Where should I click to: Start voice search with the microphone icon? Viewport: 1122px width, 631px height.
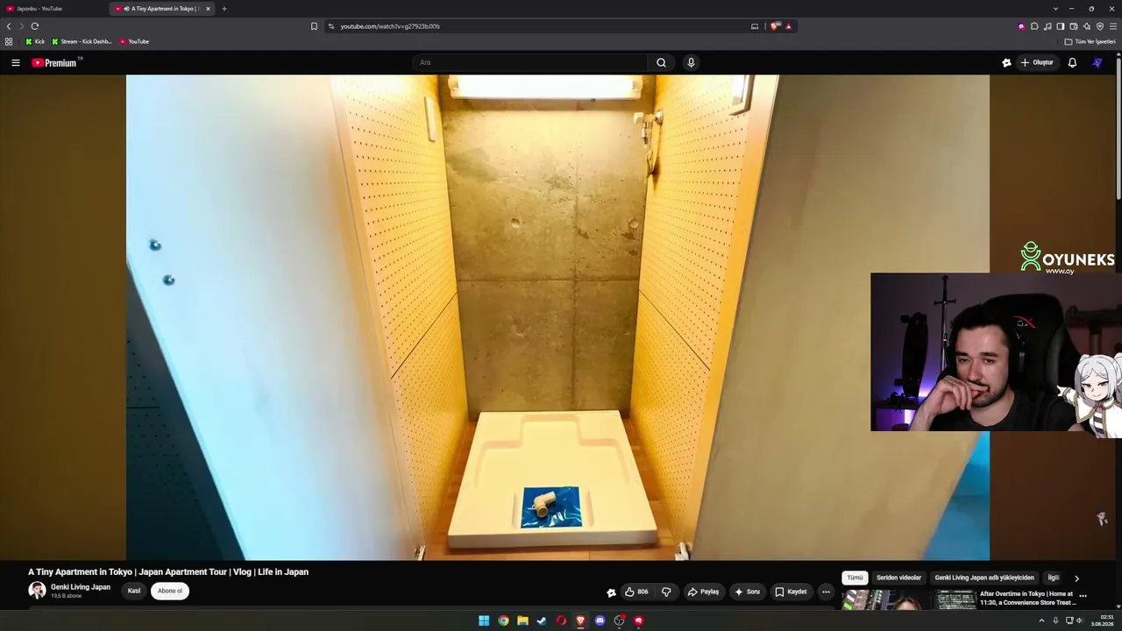coord(691,62)
